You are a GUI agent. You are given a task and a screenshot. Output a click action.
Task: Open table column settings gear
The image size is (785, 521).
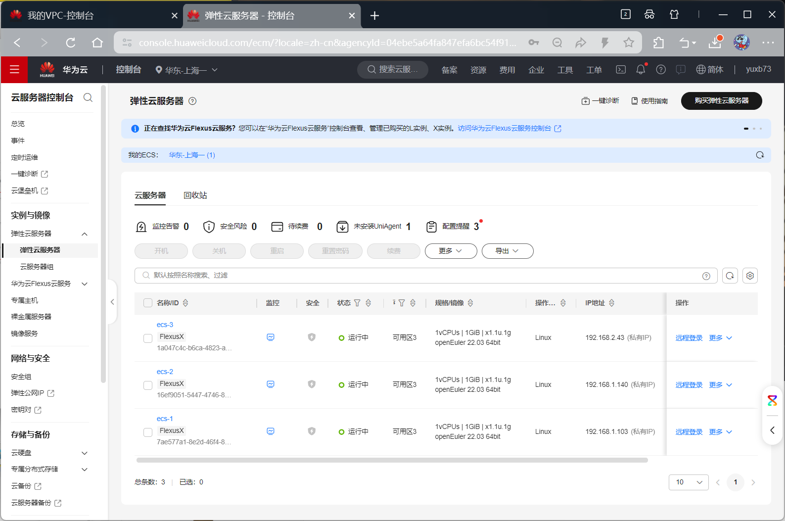point(750,276)
